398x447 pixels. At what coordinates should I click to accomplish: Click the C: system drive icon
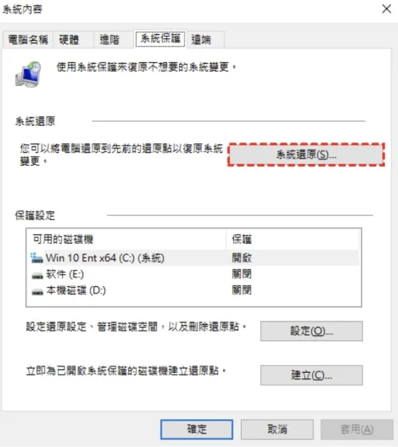(37, 258)
